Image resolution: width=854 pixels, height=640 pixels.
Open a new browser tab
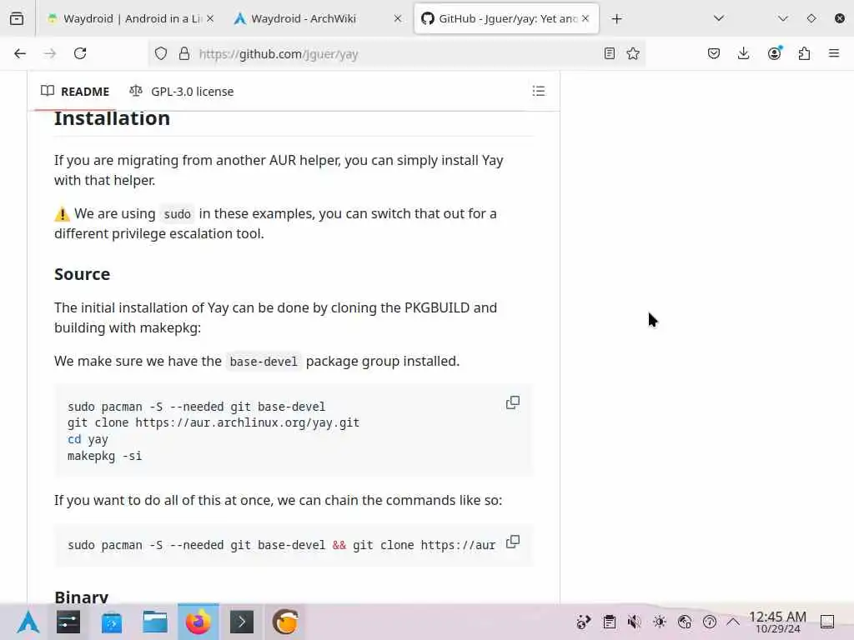click(616, 19)
